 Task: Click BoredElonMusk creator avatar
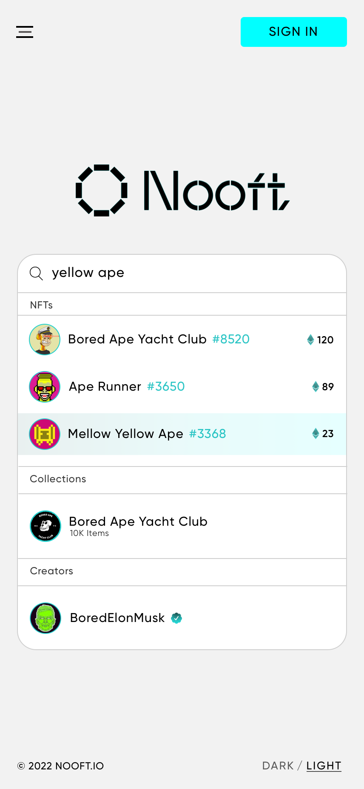pos(45,618)
